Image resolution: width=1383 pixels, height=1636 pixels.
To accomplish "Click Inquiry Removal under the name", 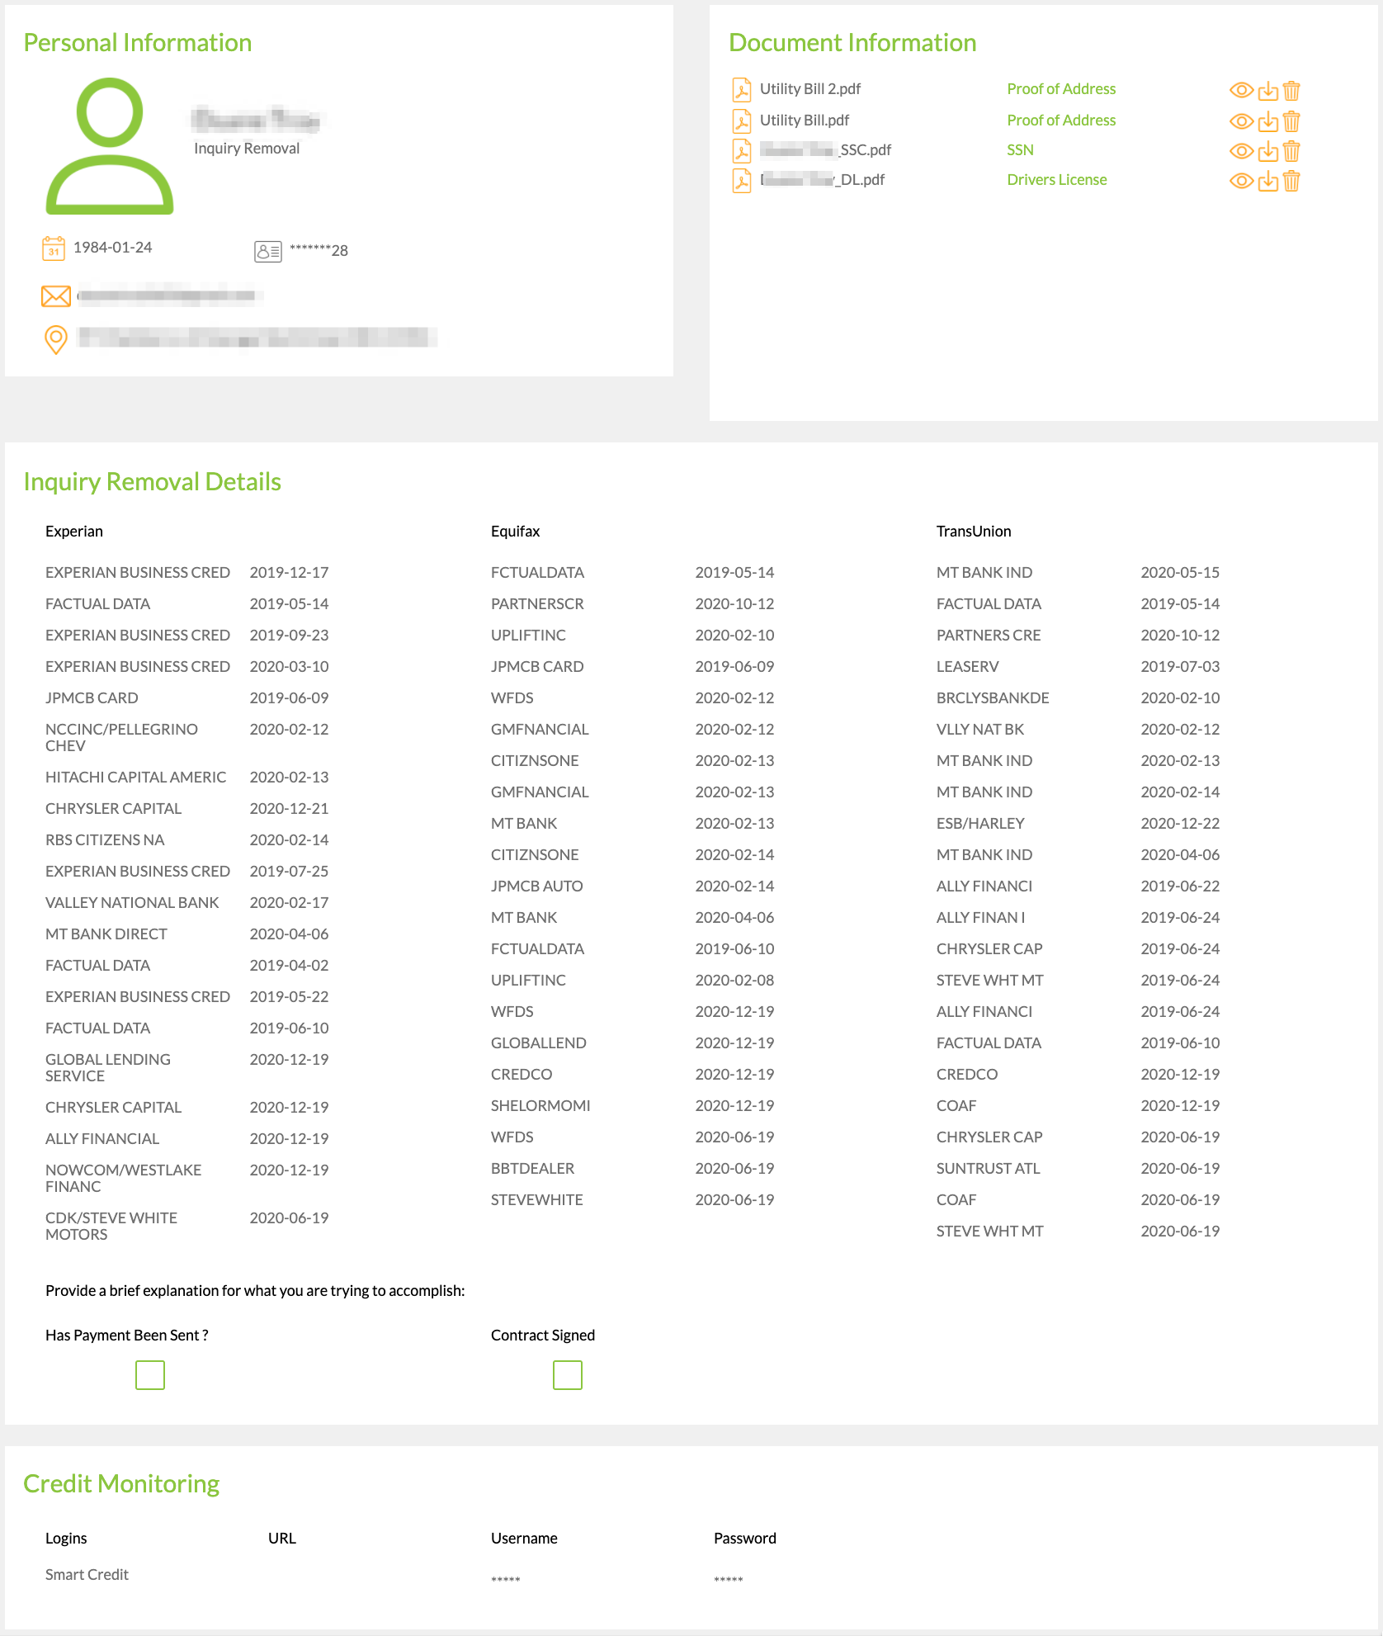I will [247, 149].
